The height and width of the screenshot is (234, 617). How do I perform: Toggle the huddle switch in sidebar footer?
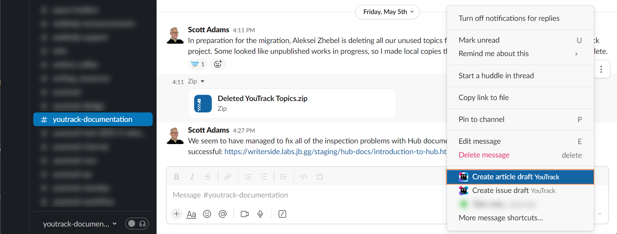137,224
